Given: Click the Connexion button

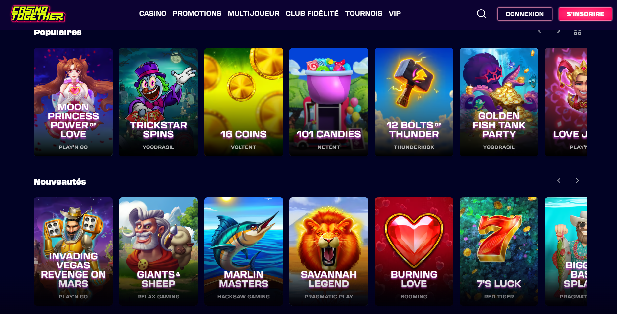Looking at the screenshot, I should [x=525, y=14].
